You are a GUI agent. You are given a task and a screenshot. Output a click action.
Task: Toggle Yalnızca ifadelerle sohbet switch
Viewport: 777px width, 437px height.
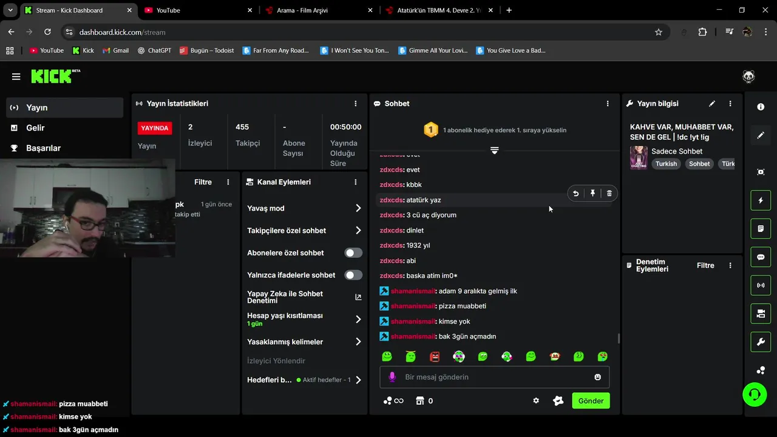coord(353,275)
